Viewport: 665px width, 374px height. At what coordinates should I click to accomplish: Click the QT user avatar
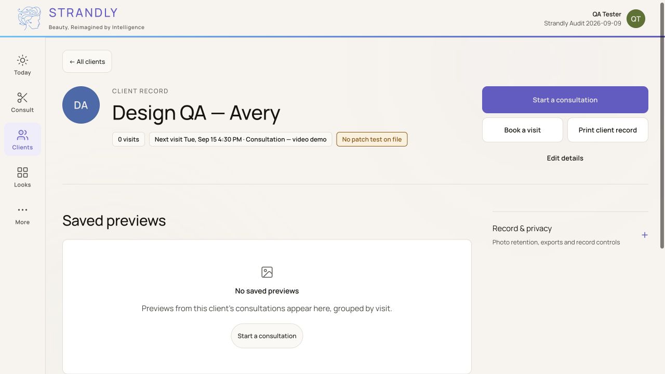tap(636, 19)
